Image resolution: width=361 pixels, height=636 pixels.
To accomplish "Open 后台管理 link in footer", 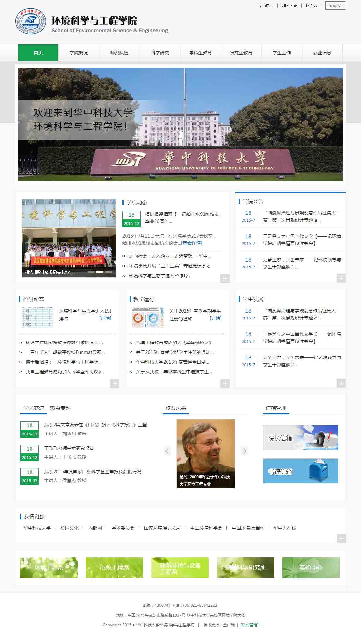I will click(249, 625).
